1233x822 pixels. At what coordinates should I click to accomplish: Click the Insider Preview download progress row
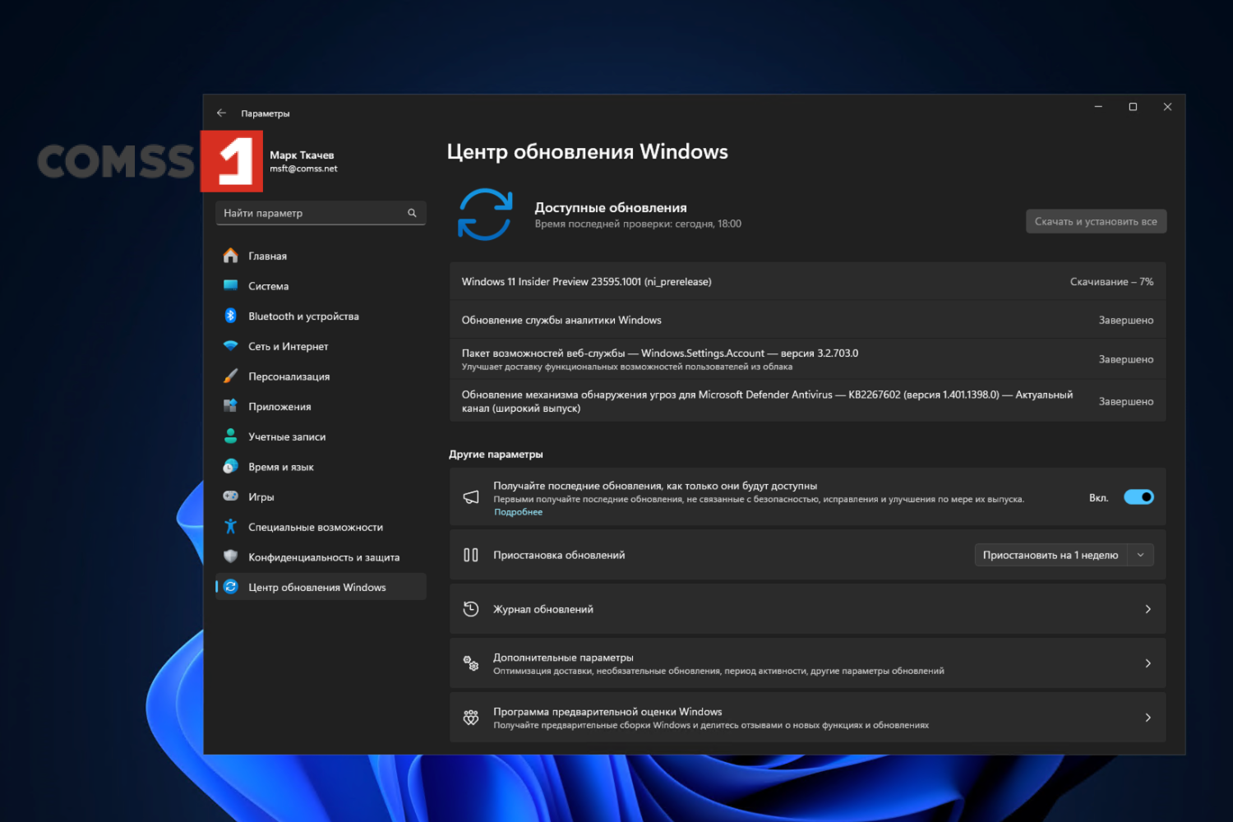(x=807, y=281)
